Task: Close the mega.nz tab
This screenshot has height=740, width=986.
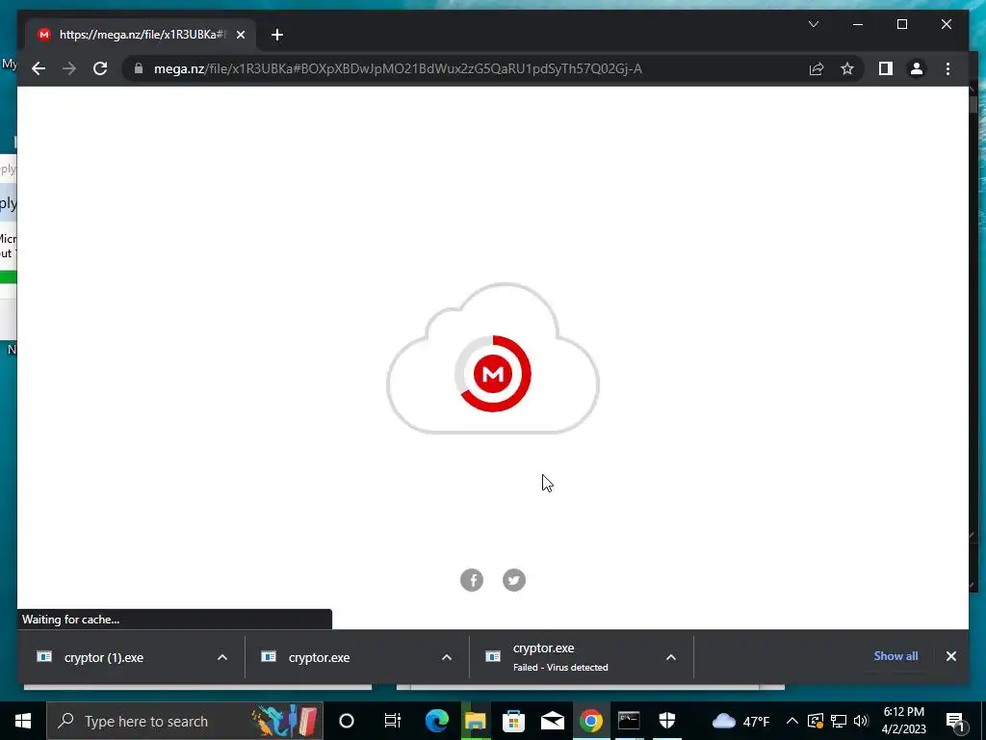Action: tap(240, 35)
